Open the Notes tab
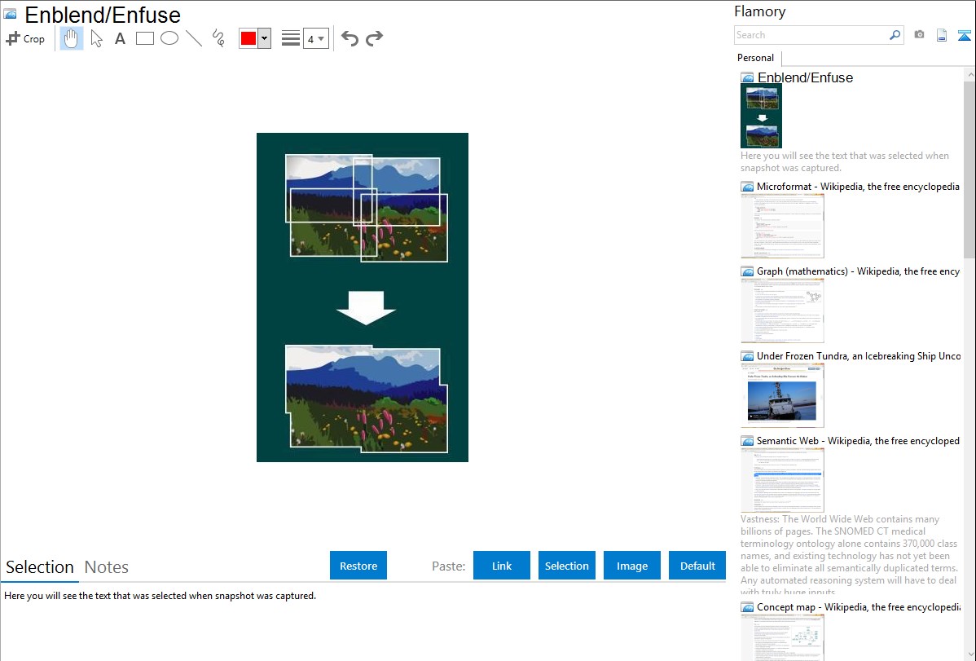 click(107, 567)
